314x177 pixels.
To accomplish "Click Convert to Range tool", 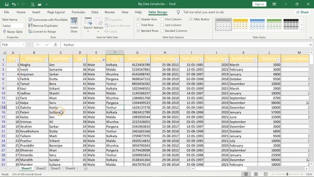I will click(x=42, y=31).
